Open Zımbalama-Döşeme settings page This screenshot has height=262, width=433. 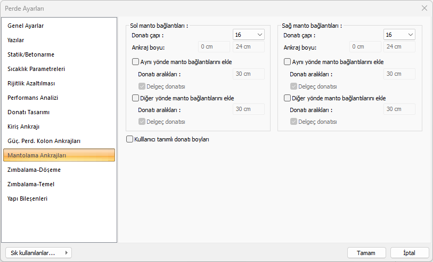[x=34, y=170]
